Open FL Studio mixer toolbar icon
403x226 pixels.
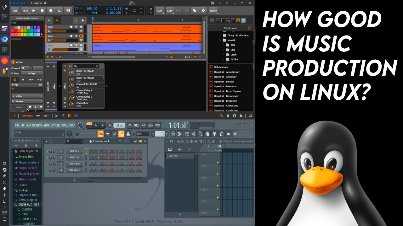point(194,134)
